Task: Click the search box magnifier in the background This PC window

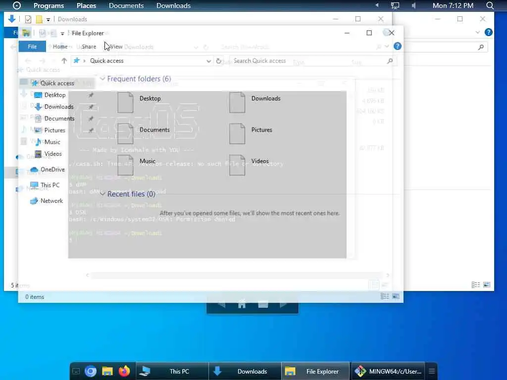Action: 481,47
